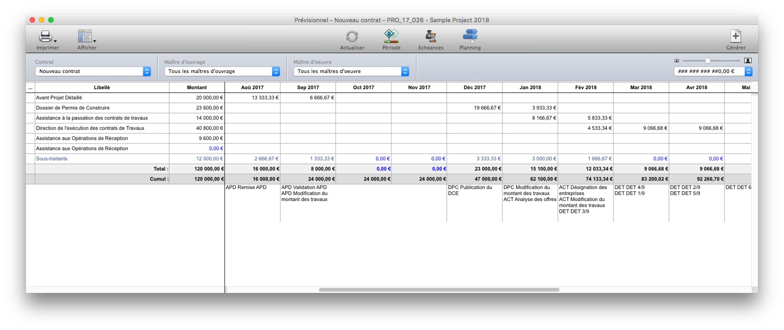Select the Avant Projet Détaillé row label
Viewport: 784px width, 330px height.
click(x=59, y=98)
